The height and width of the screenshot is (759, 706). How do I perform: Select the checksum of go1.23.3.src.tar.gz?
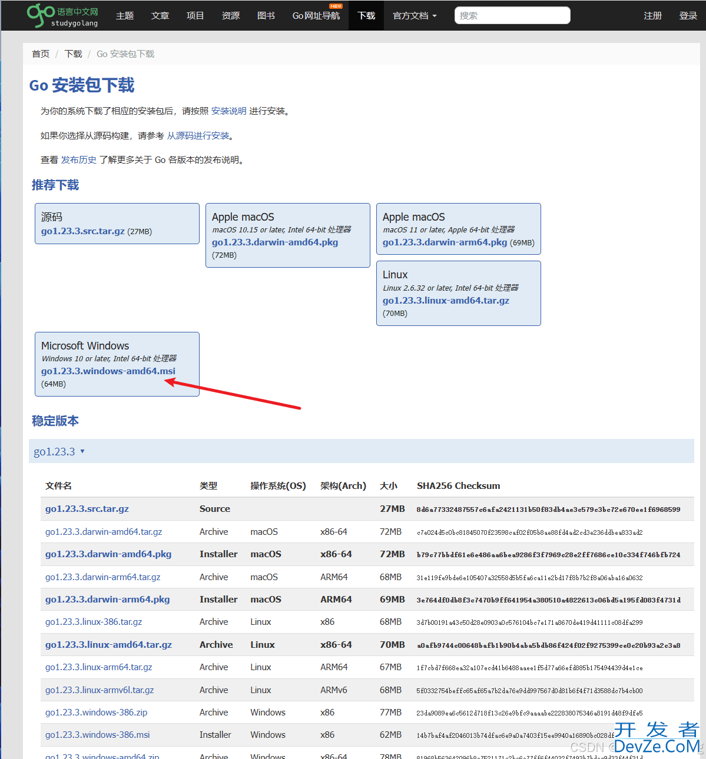pyautogui.click(x=548, y=510)
